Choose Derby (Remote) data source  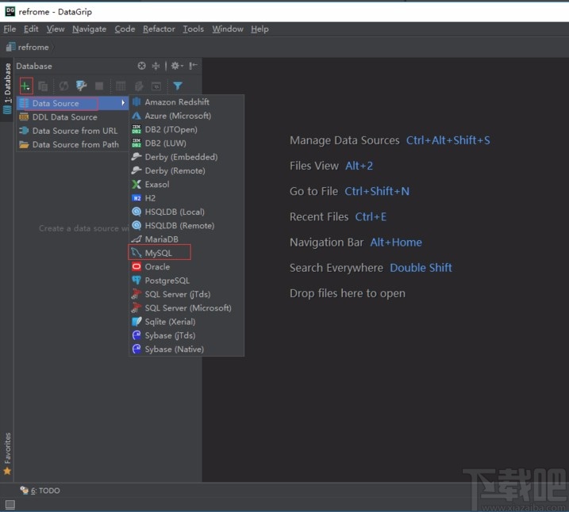186,170
